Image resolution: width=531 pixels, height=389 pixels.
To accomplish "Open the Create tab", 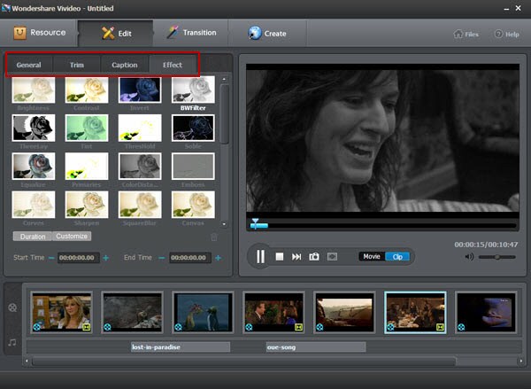I will tap(267, 34).
